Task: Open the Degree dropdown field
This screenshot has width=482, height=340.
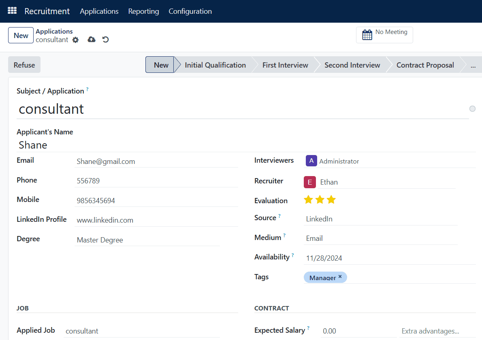Action: tap(147, 240)
